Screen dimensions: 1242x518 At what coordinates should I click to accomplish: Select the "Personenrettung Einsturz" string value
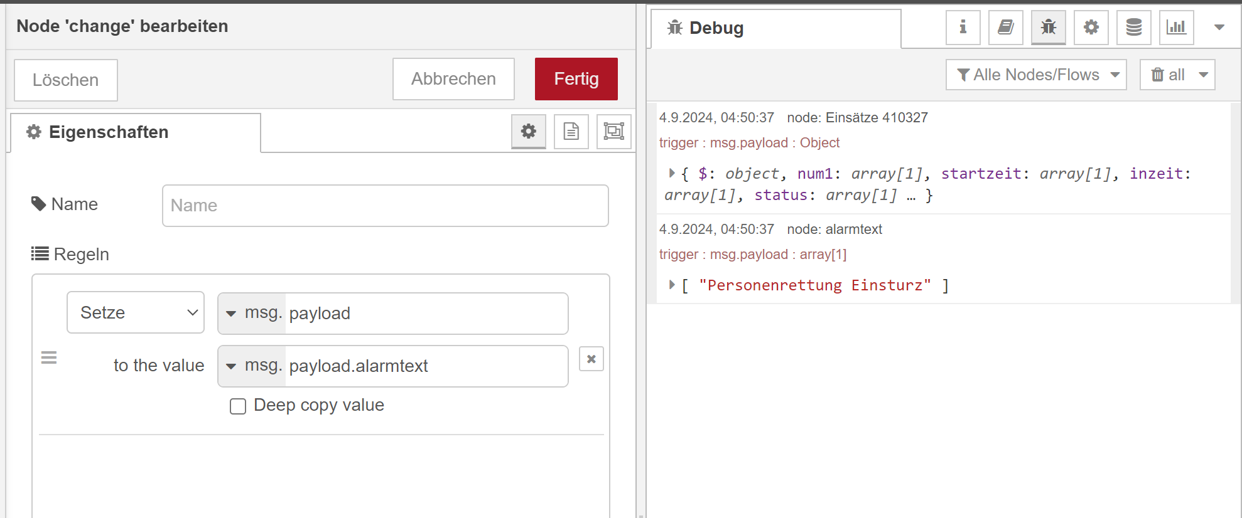[x=814, y=285]
